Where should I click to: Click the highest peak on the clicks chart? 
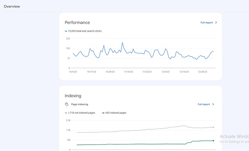(122, 43)
